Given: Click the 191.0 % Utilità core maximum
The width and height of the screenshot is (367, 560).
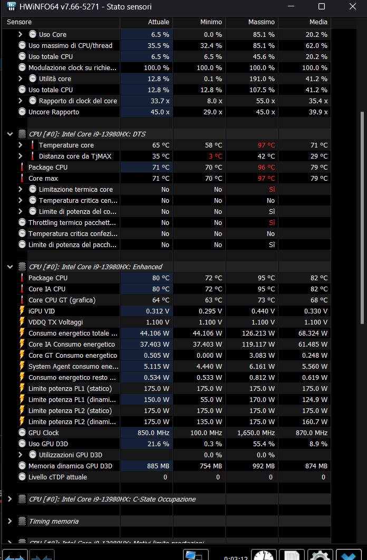Looking at the screenshot, I should (x=262, y=79).
